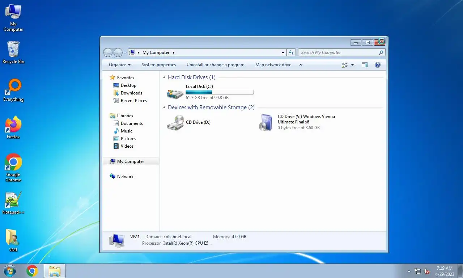Click the network icon in the system tray
Viewport: 463px width, 278px height.
click(x=418, y=271)
